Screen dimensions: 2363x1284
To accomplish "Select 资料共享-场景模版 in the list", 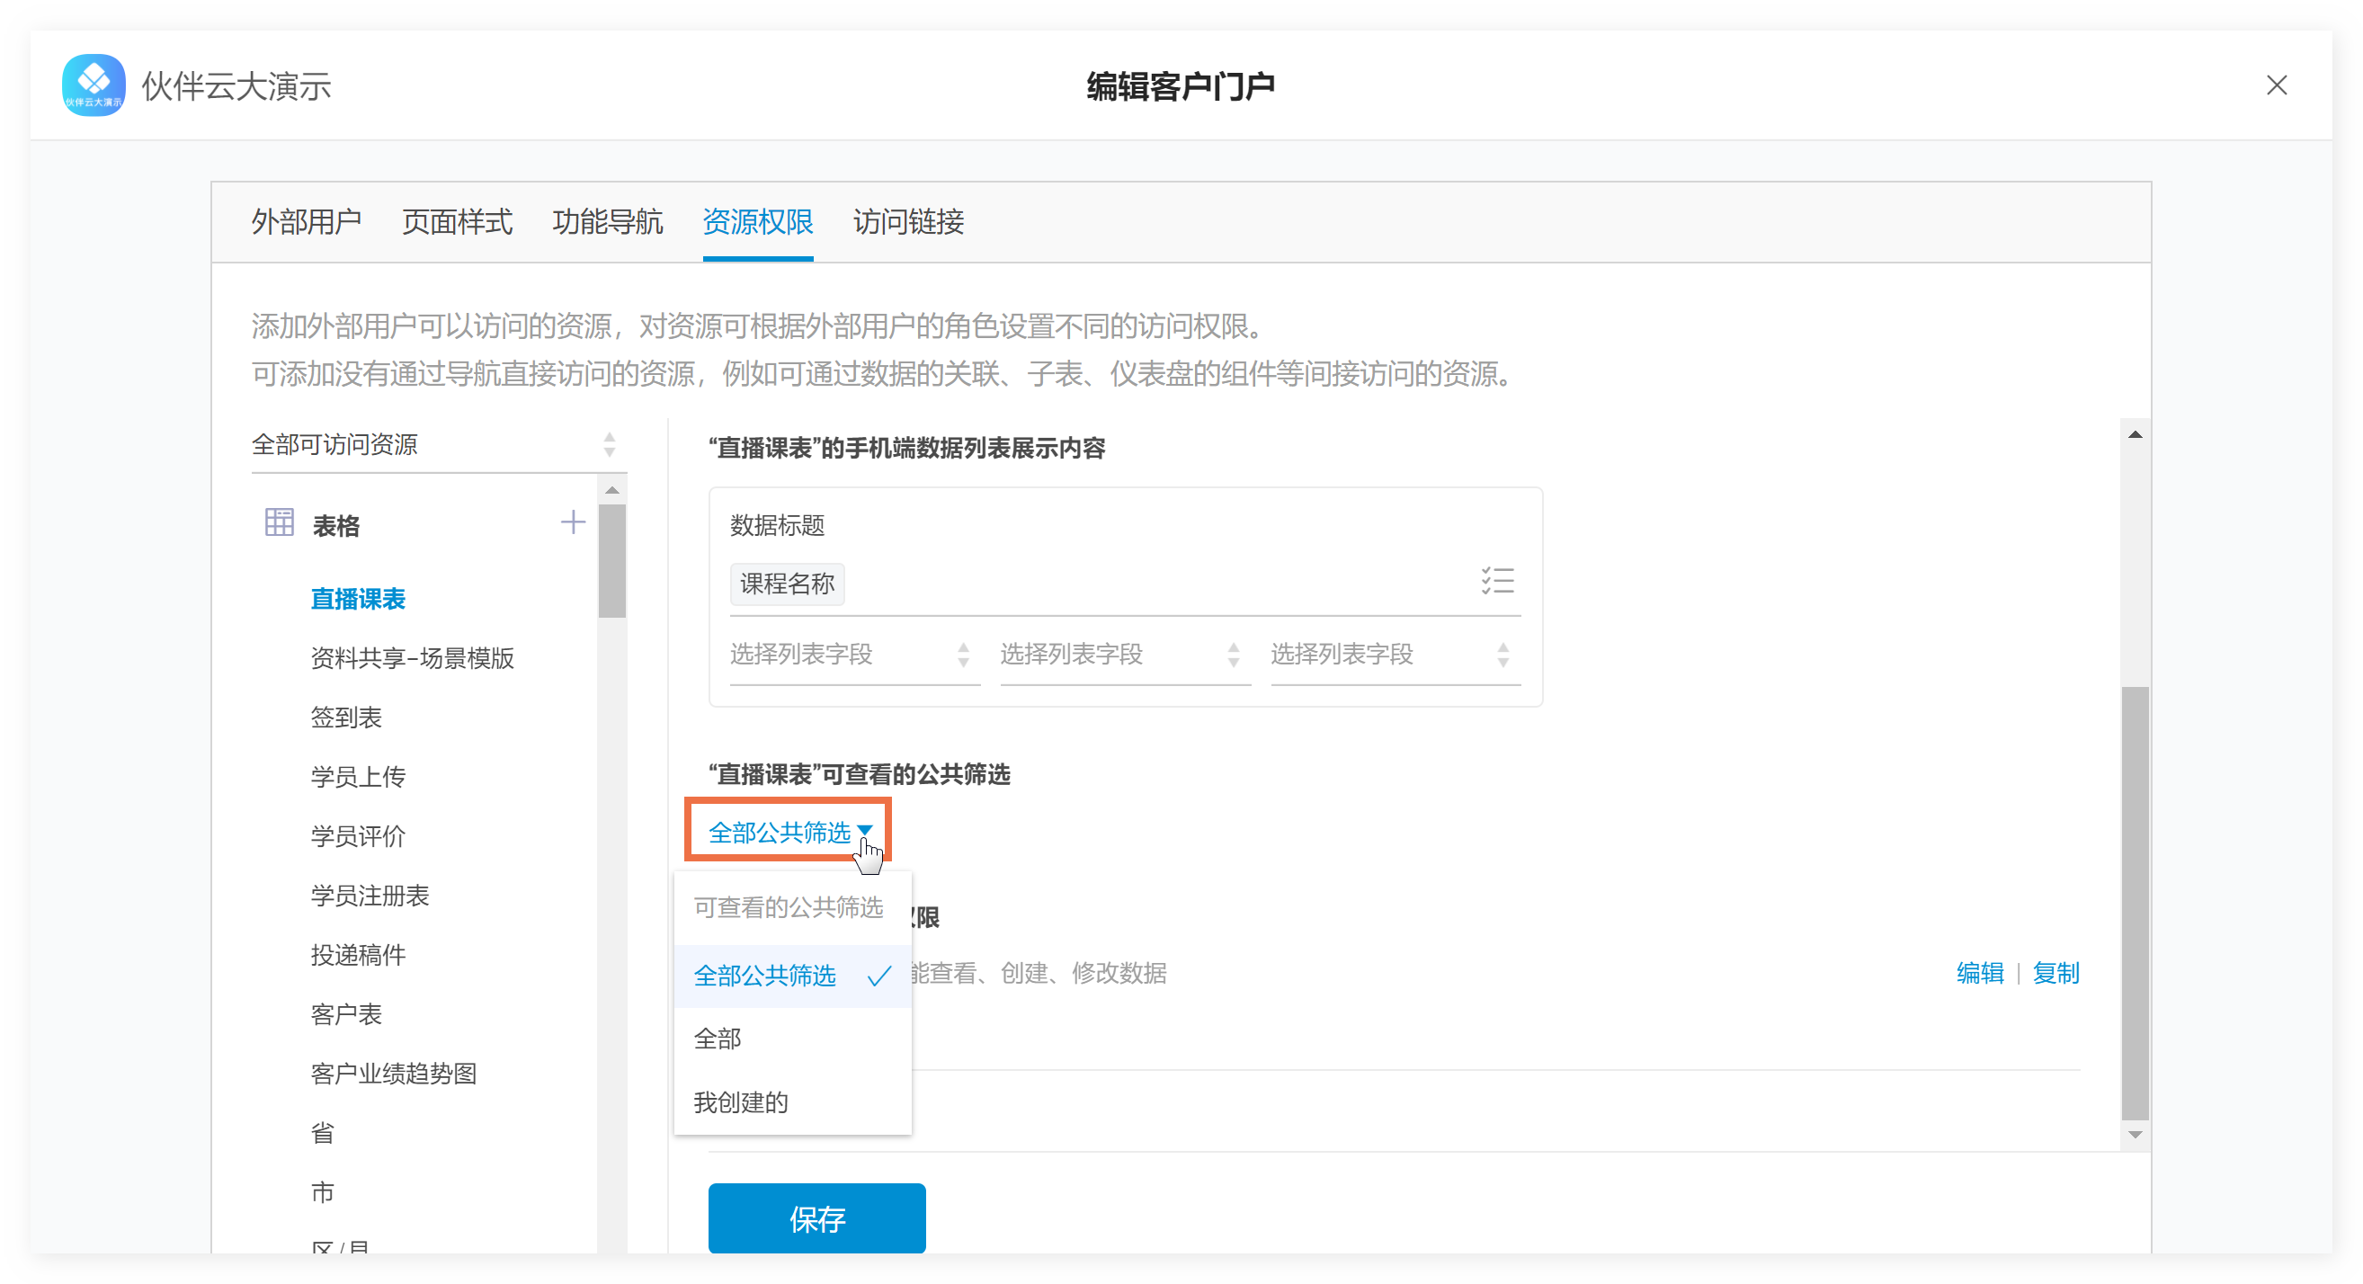I will point(412,657).
